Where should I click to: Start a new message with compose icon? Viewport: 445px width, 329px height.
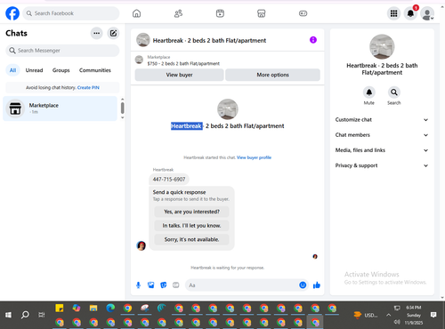pos(113,33)
